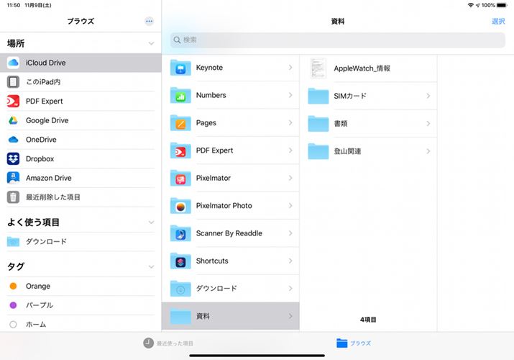Viewport: 514px width, 360px height.
Task: Open the Scanner By Readdle row label
Action: tap(229, 233)
